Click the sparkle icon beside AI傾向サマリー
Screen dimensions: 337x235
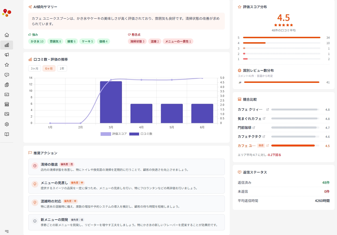click(30, 7)
